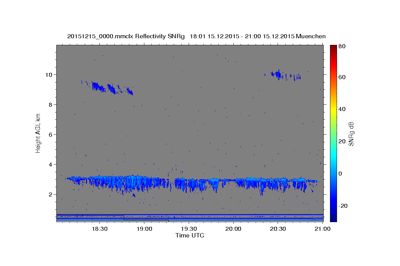
Task: Click the 'Height AGL km' y-axis label
Action: point(38,133)
